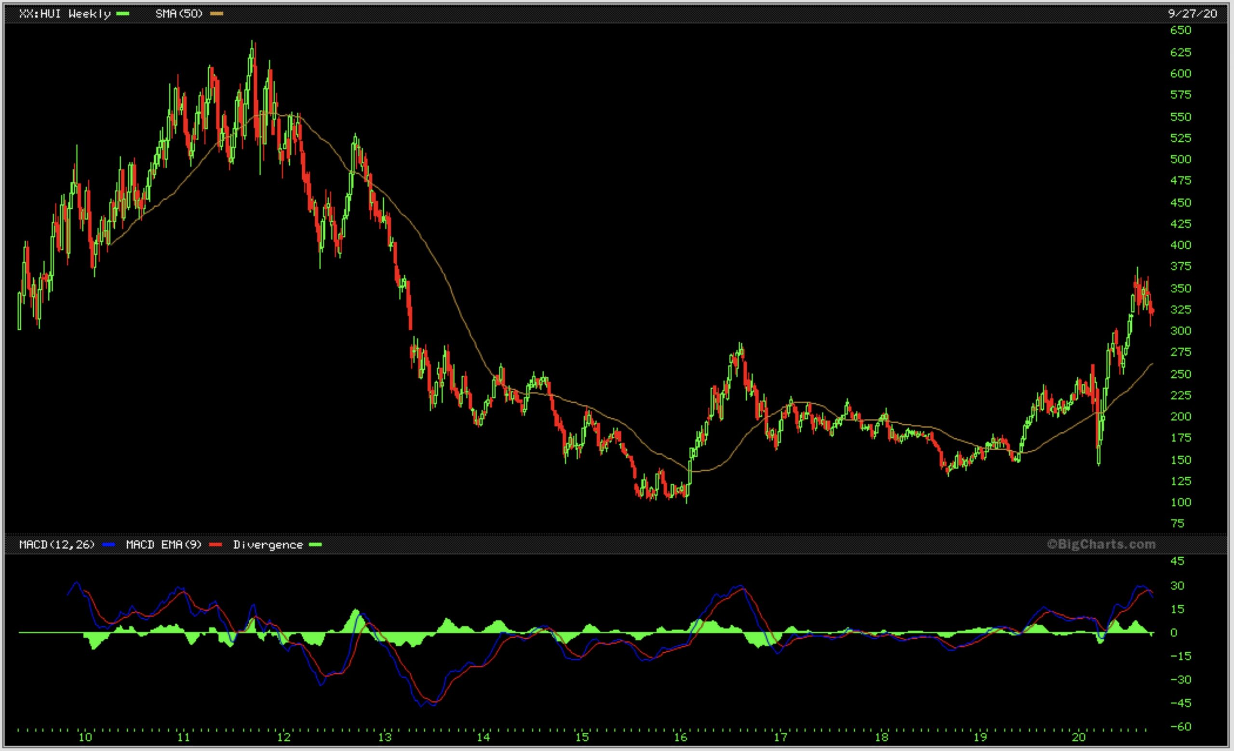Open the BigCharts.com watermark link
Viewport: 1234px width, 751px height.
click(1101, 544)
